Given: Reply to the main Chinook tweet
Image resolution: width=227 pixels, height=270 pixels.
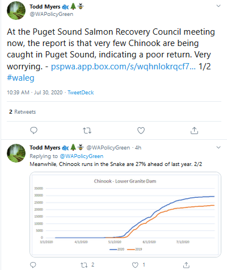Looking at the screenshot, I should pyautogui.click(x=33, y=131).
